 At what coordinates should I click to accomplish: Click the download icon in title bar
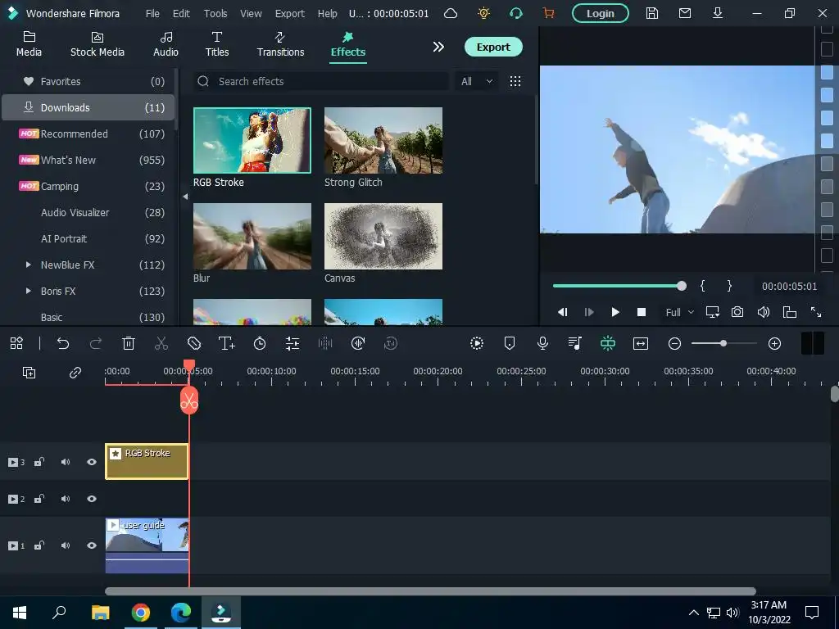tap(718, 13)
